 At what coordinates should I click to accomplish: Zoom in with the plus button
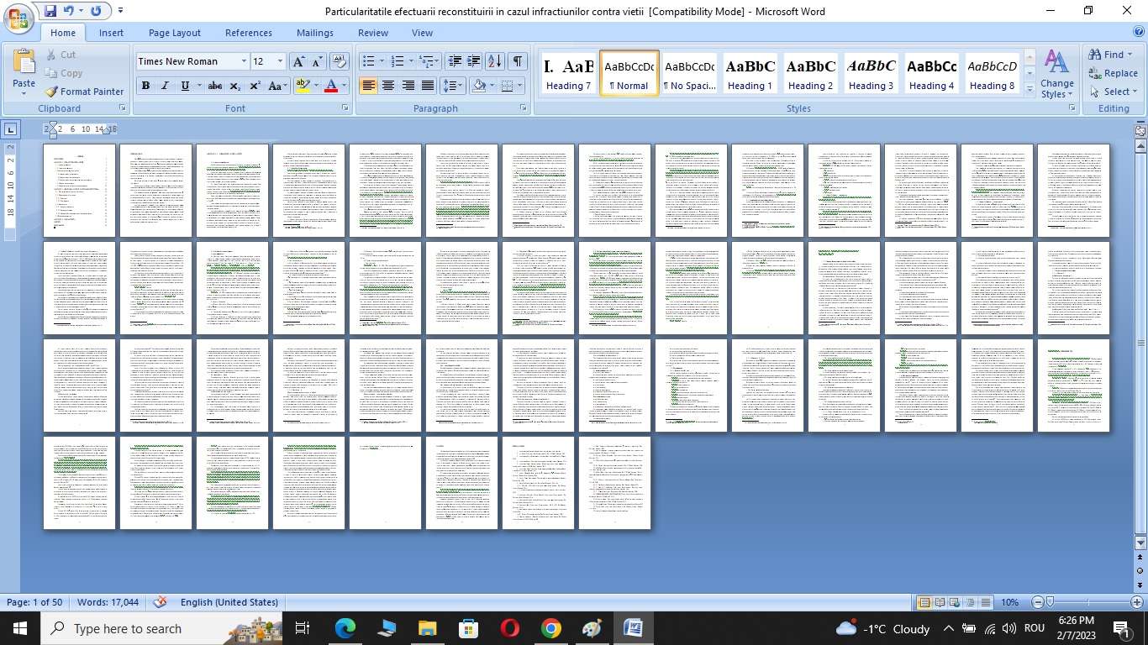point(1137,602)
